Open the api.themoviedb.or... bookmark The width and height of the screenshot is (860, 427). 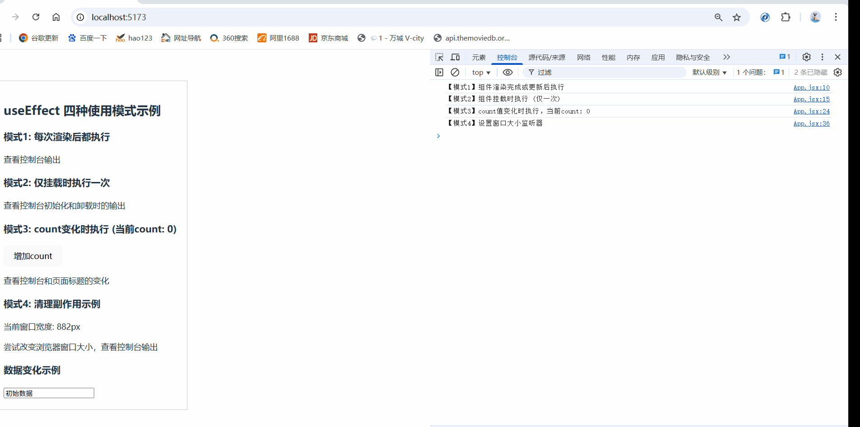tap(471, 38)
